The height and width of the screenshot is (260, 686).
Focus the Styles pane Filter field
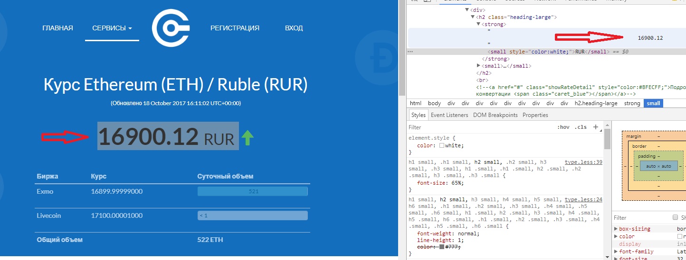click(x=480, y=127)
